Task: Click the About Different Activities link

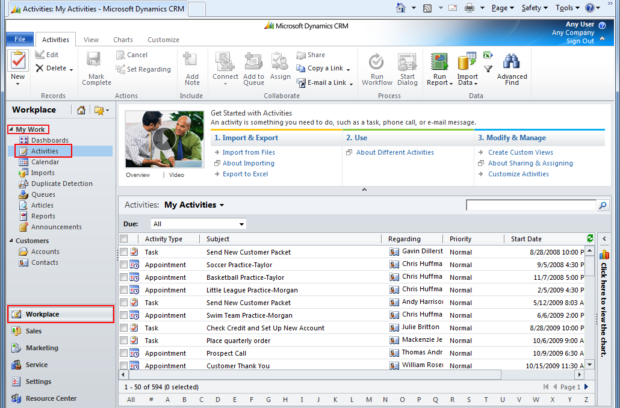Action: tap(395, 152)
